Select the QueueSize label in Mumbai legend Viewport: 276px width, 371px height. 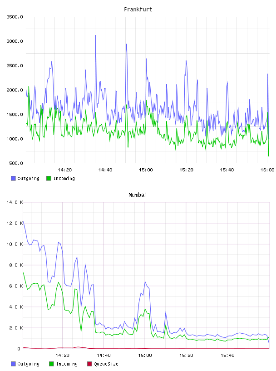[x=106, y=364]
